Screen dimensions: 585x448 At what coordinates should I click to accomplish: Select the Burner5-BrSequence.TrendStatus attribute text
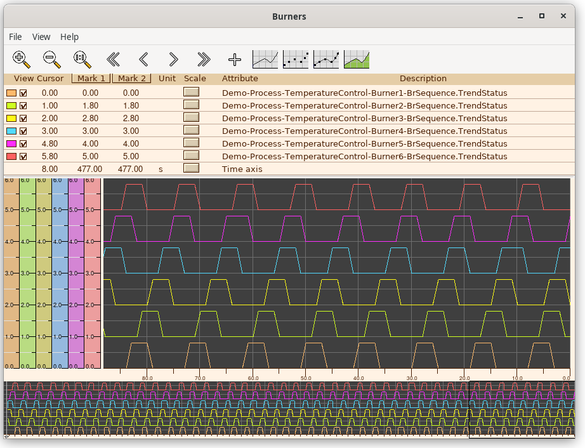(x=364, y=143)
